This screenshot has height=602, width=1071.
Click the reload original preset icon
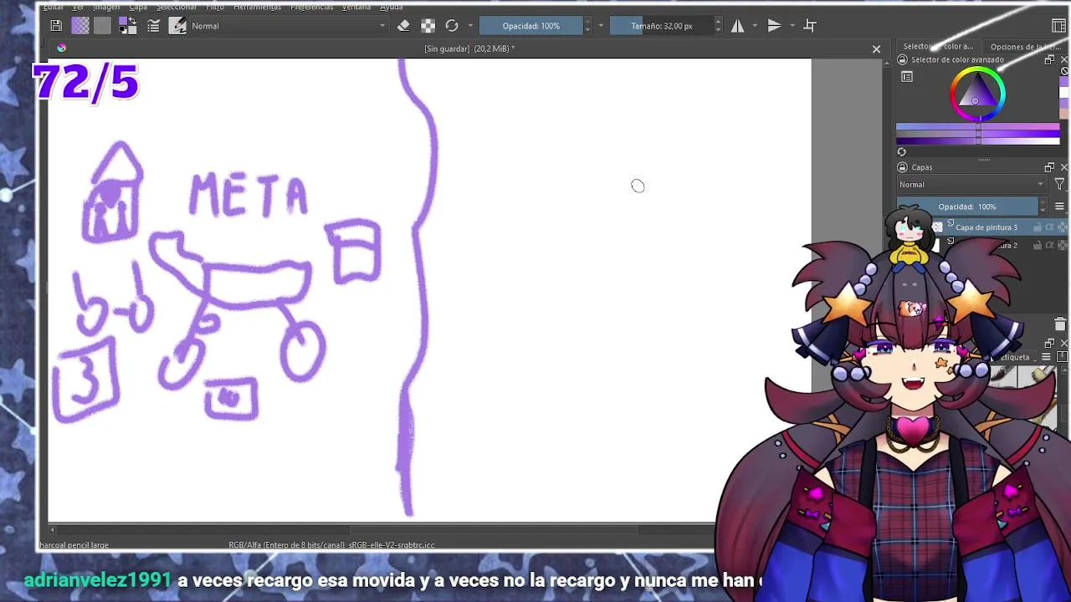tap(452, 26)
